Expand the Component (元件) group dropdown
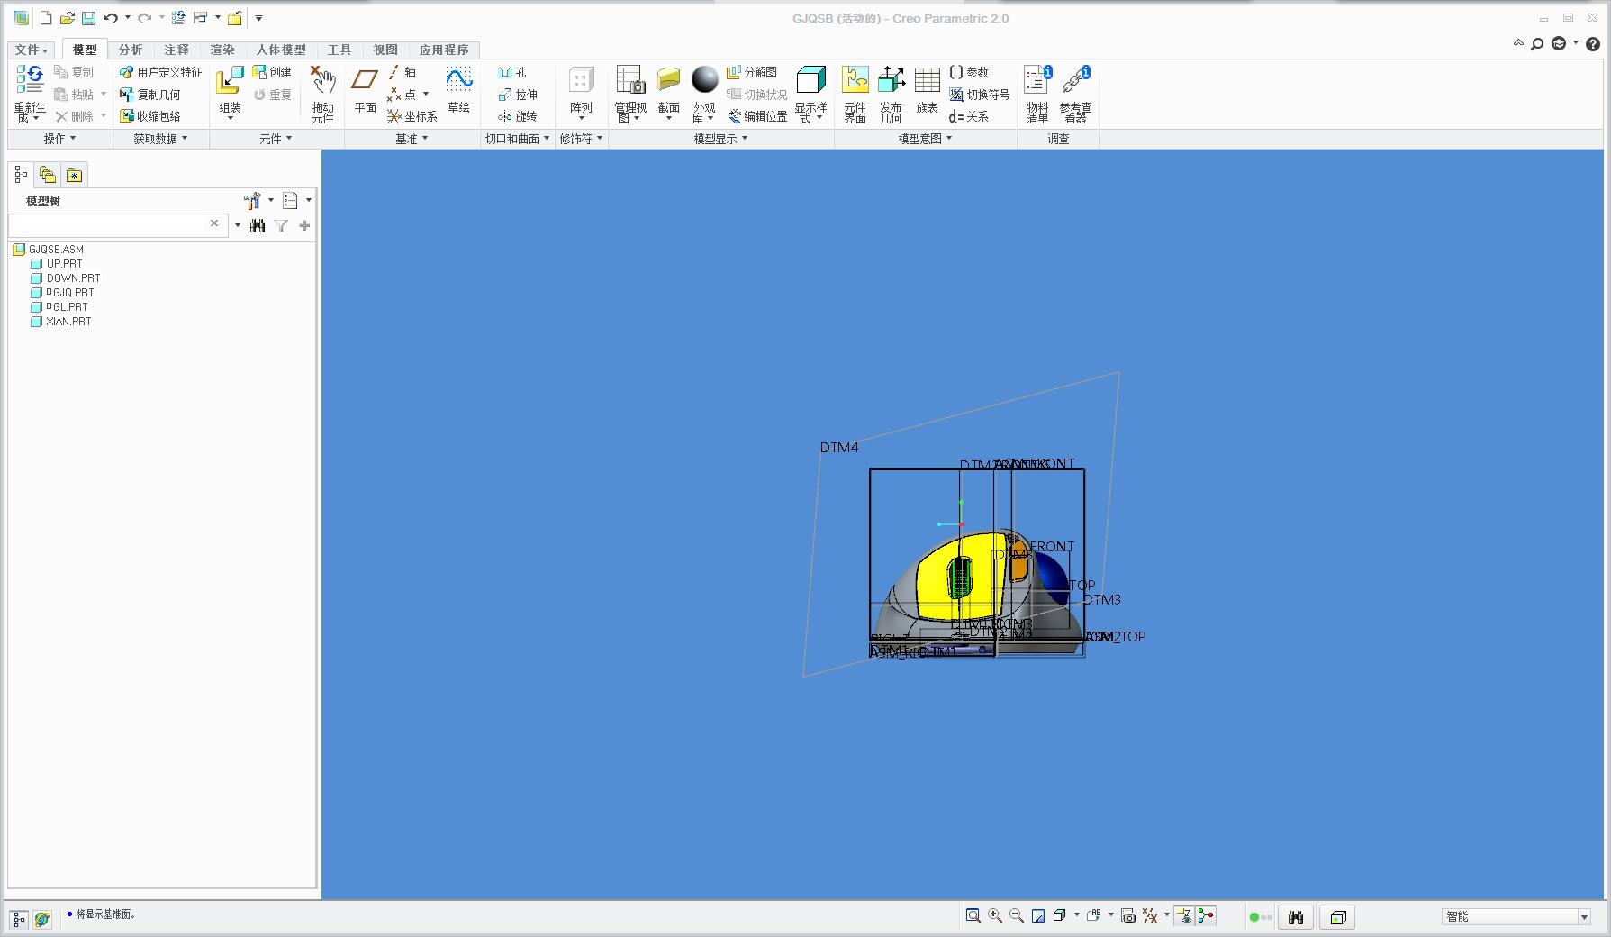Viewport: 1611px width, 937px height. (276, 139)
